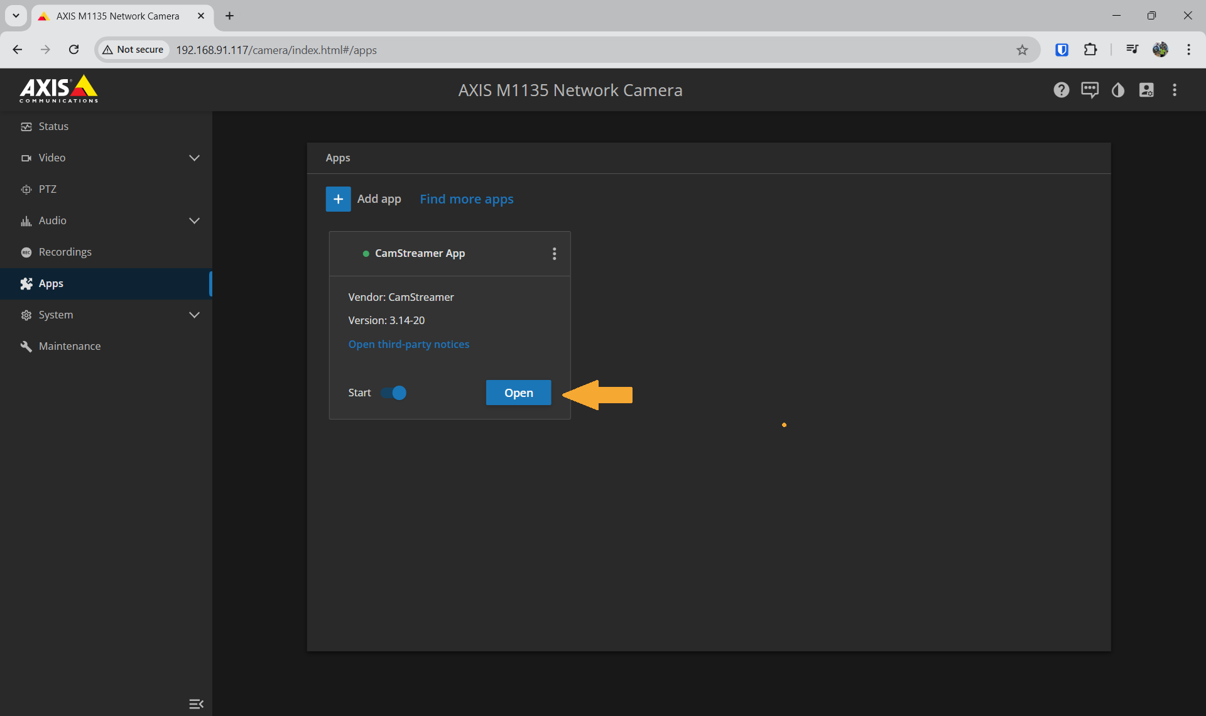1206x716 pixels.
Task: Click the Vendor: CamStreamer text
Action: [x=401, y=297]
